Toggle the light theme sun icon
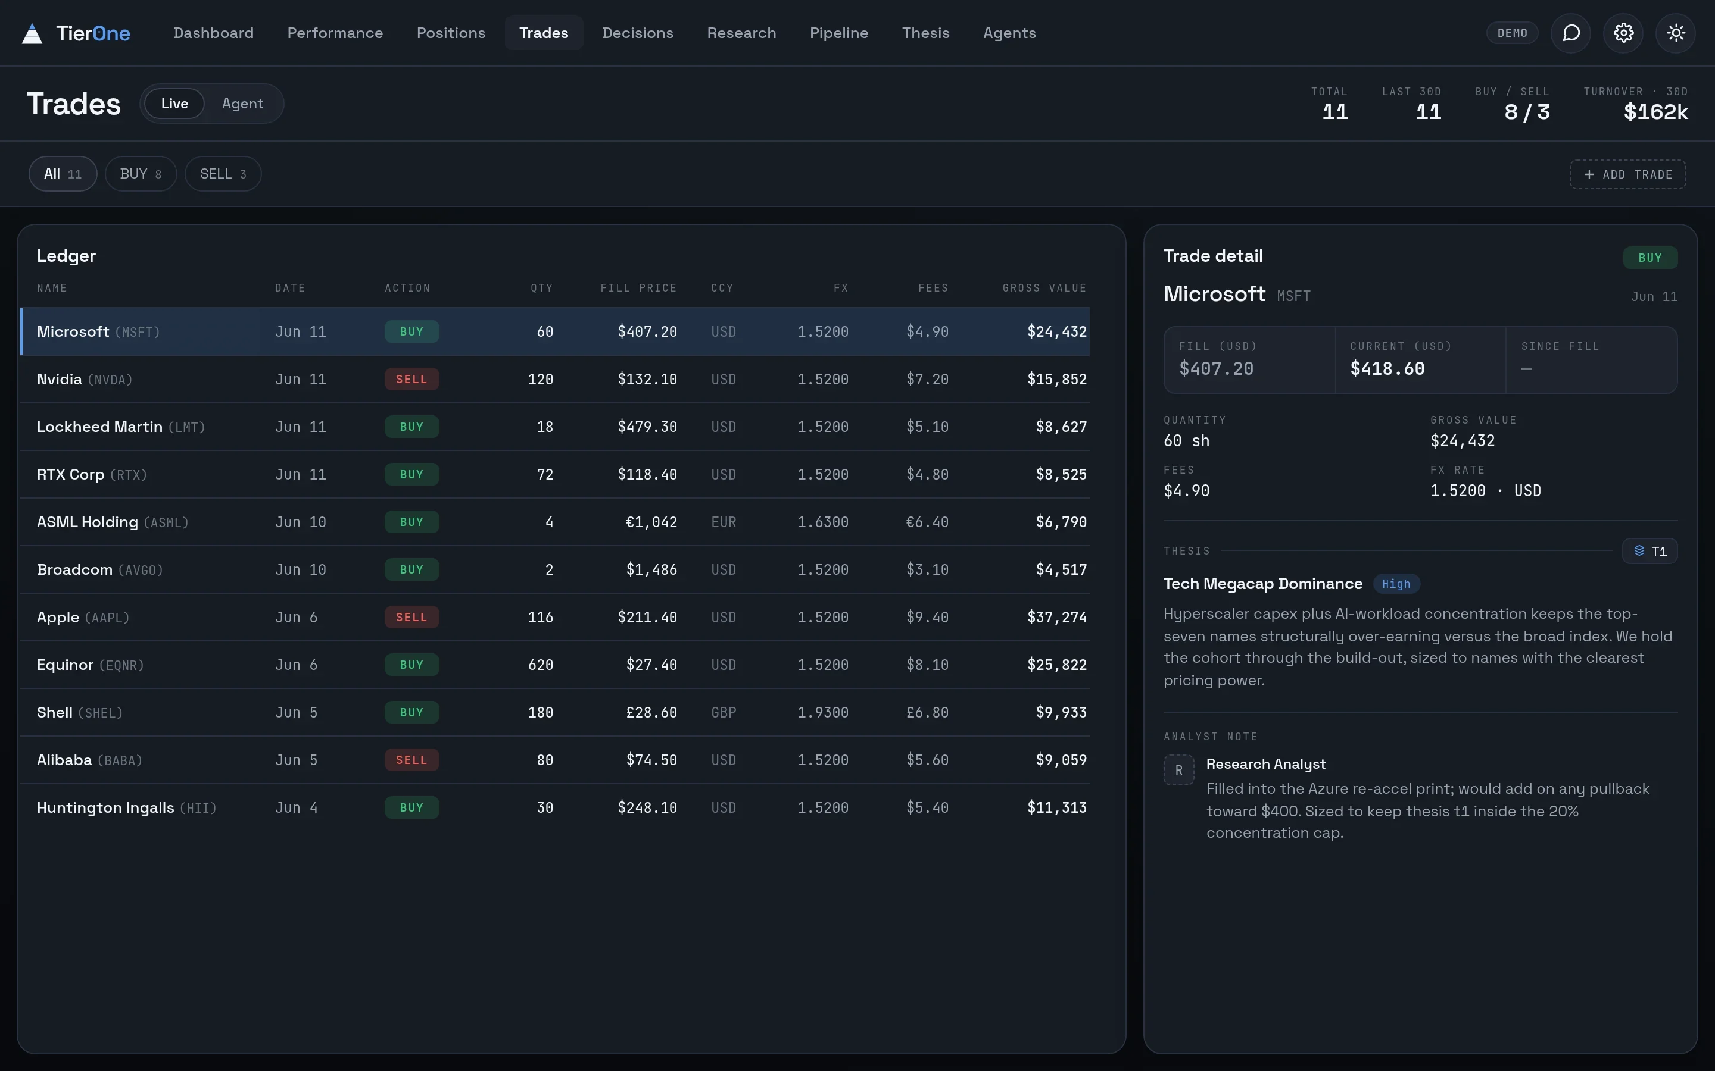The height and width of the screenshot is (1071, 1715). (x=1675, y=33)
